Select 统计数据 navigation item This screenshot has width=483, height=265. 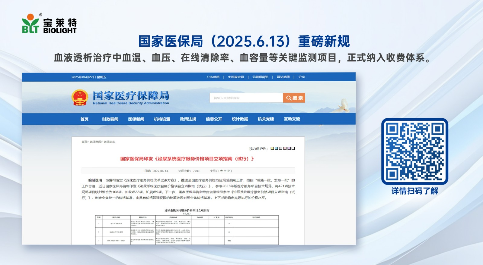tap(240, 119)
